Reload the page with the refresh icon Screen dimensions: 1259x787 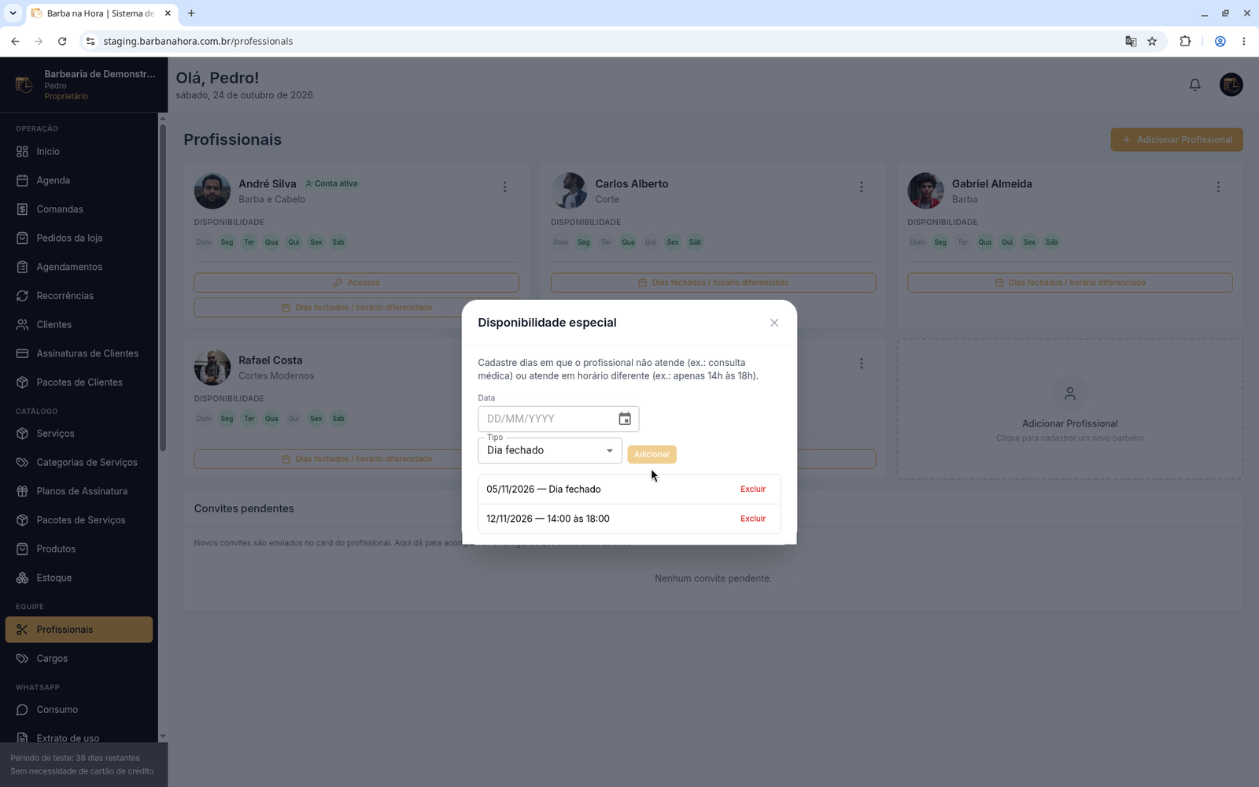point(62,41)
